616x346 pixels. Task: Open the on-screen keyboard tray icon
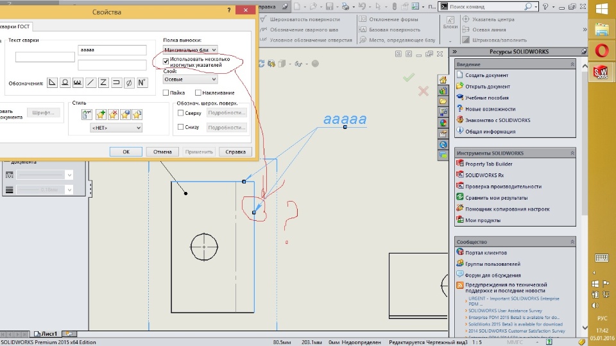(x=601, y=258)
